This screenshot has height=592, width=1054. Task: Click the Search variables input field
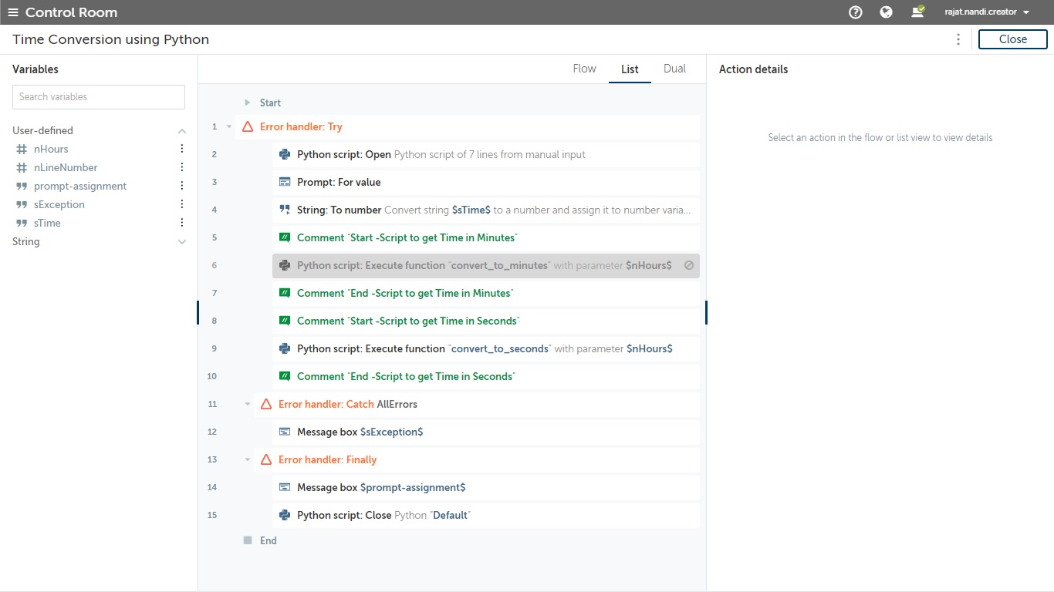coord(99,97)
